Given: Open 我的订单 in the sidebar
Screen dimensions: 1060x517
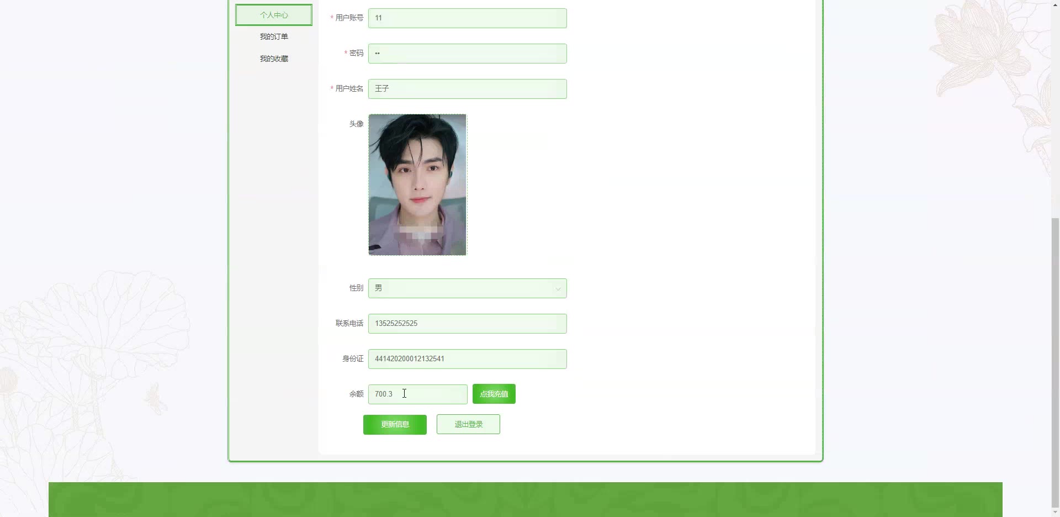Looking at the screenshot, I should click(274, 36).
